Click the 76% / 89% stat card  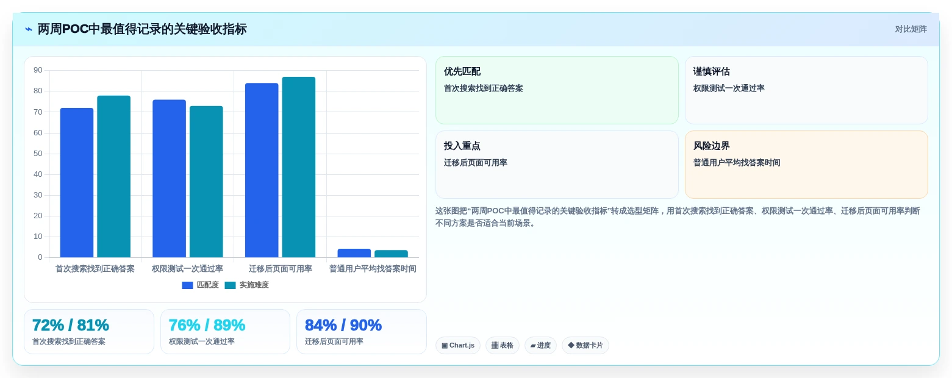click(x=225, y=332)
